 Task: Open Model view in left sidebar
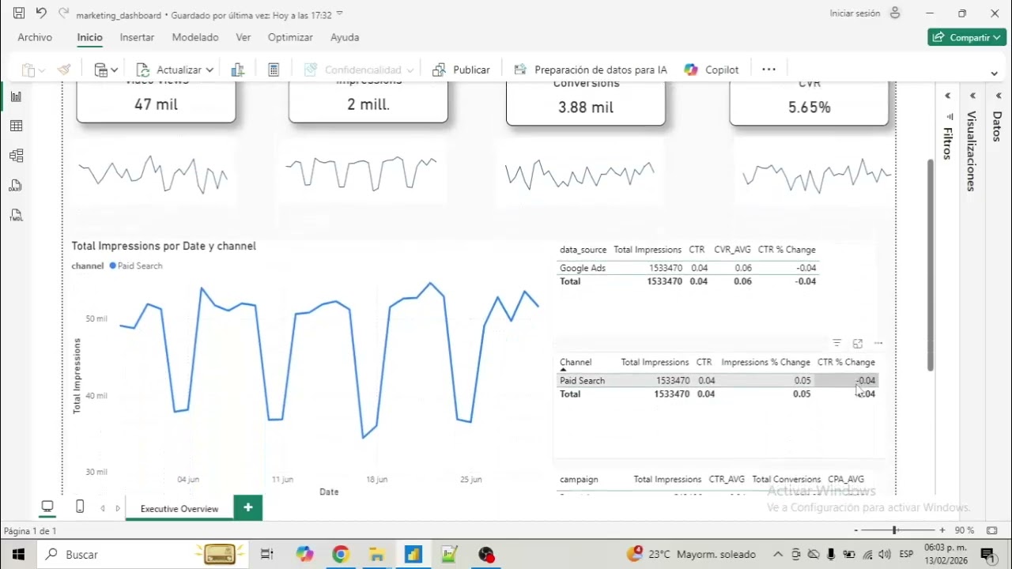[16, 156]
